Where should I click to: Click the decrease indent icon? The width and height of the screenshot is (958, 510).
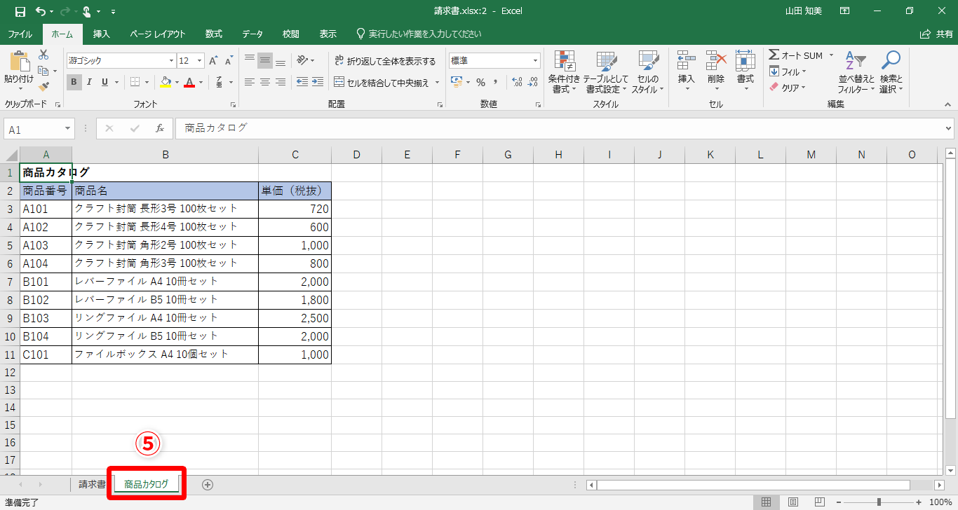[x=302, y=82]
